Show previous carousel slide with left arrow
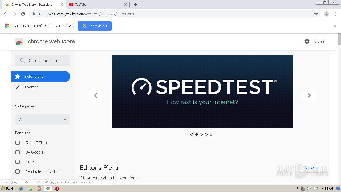The height and width of the screenshot is (192, 341). point(96,95)
